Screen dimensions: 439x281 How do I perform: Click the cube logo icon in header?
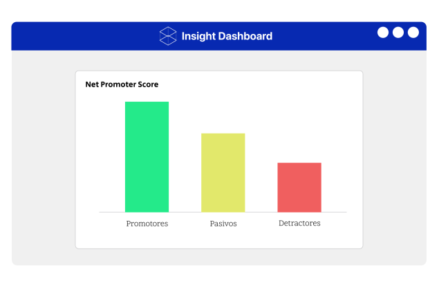[x=168, y=36]
